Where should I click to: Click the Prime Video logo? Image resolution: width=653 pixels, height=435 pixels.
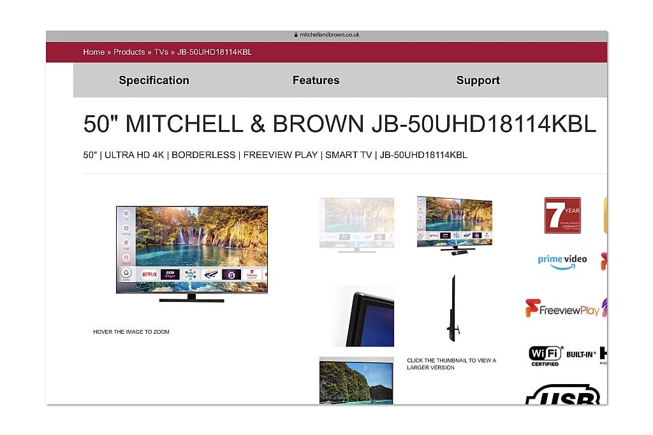click(562, 262)
